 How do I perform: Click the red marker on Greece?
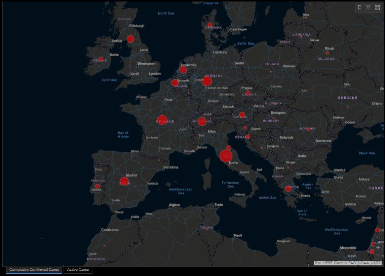coord(288,189)
